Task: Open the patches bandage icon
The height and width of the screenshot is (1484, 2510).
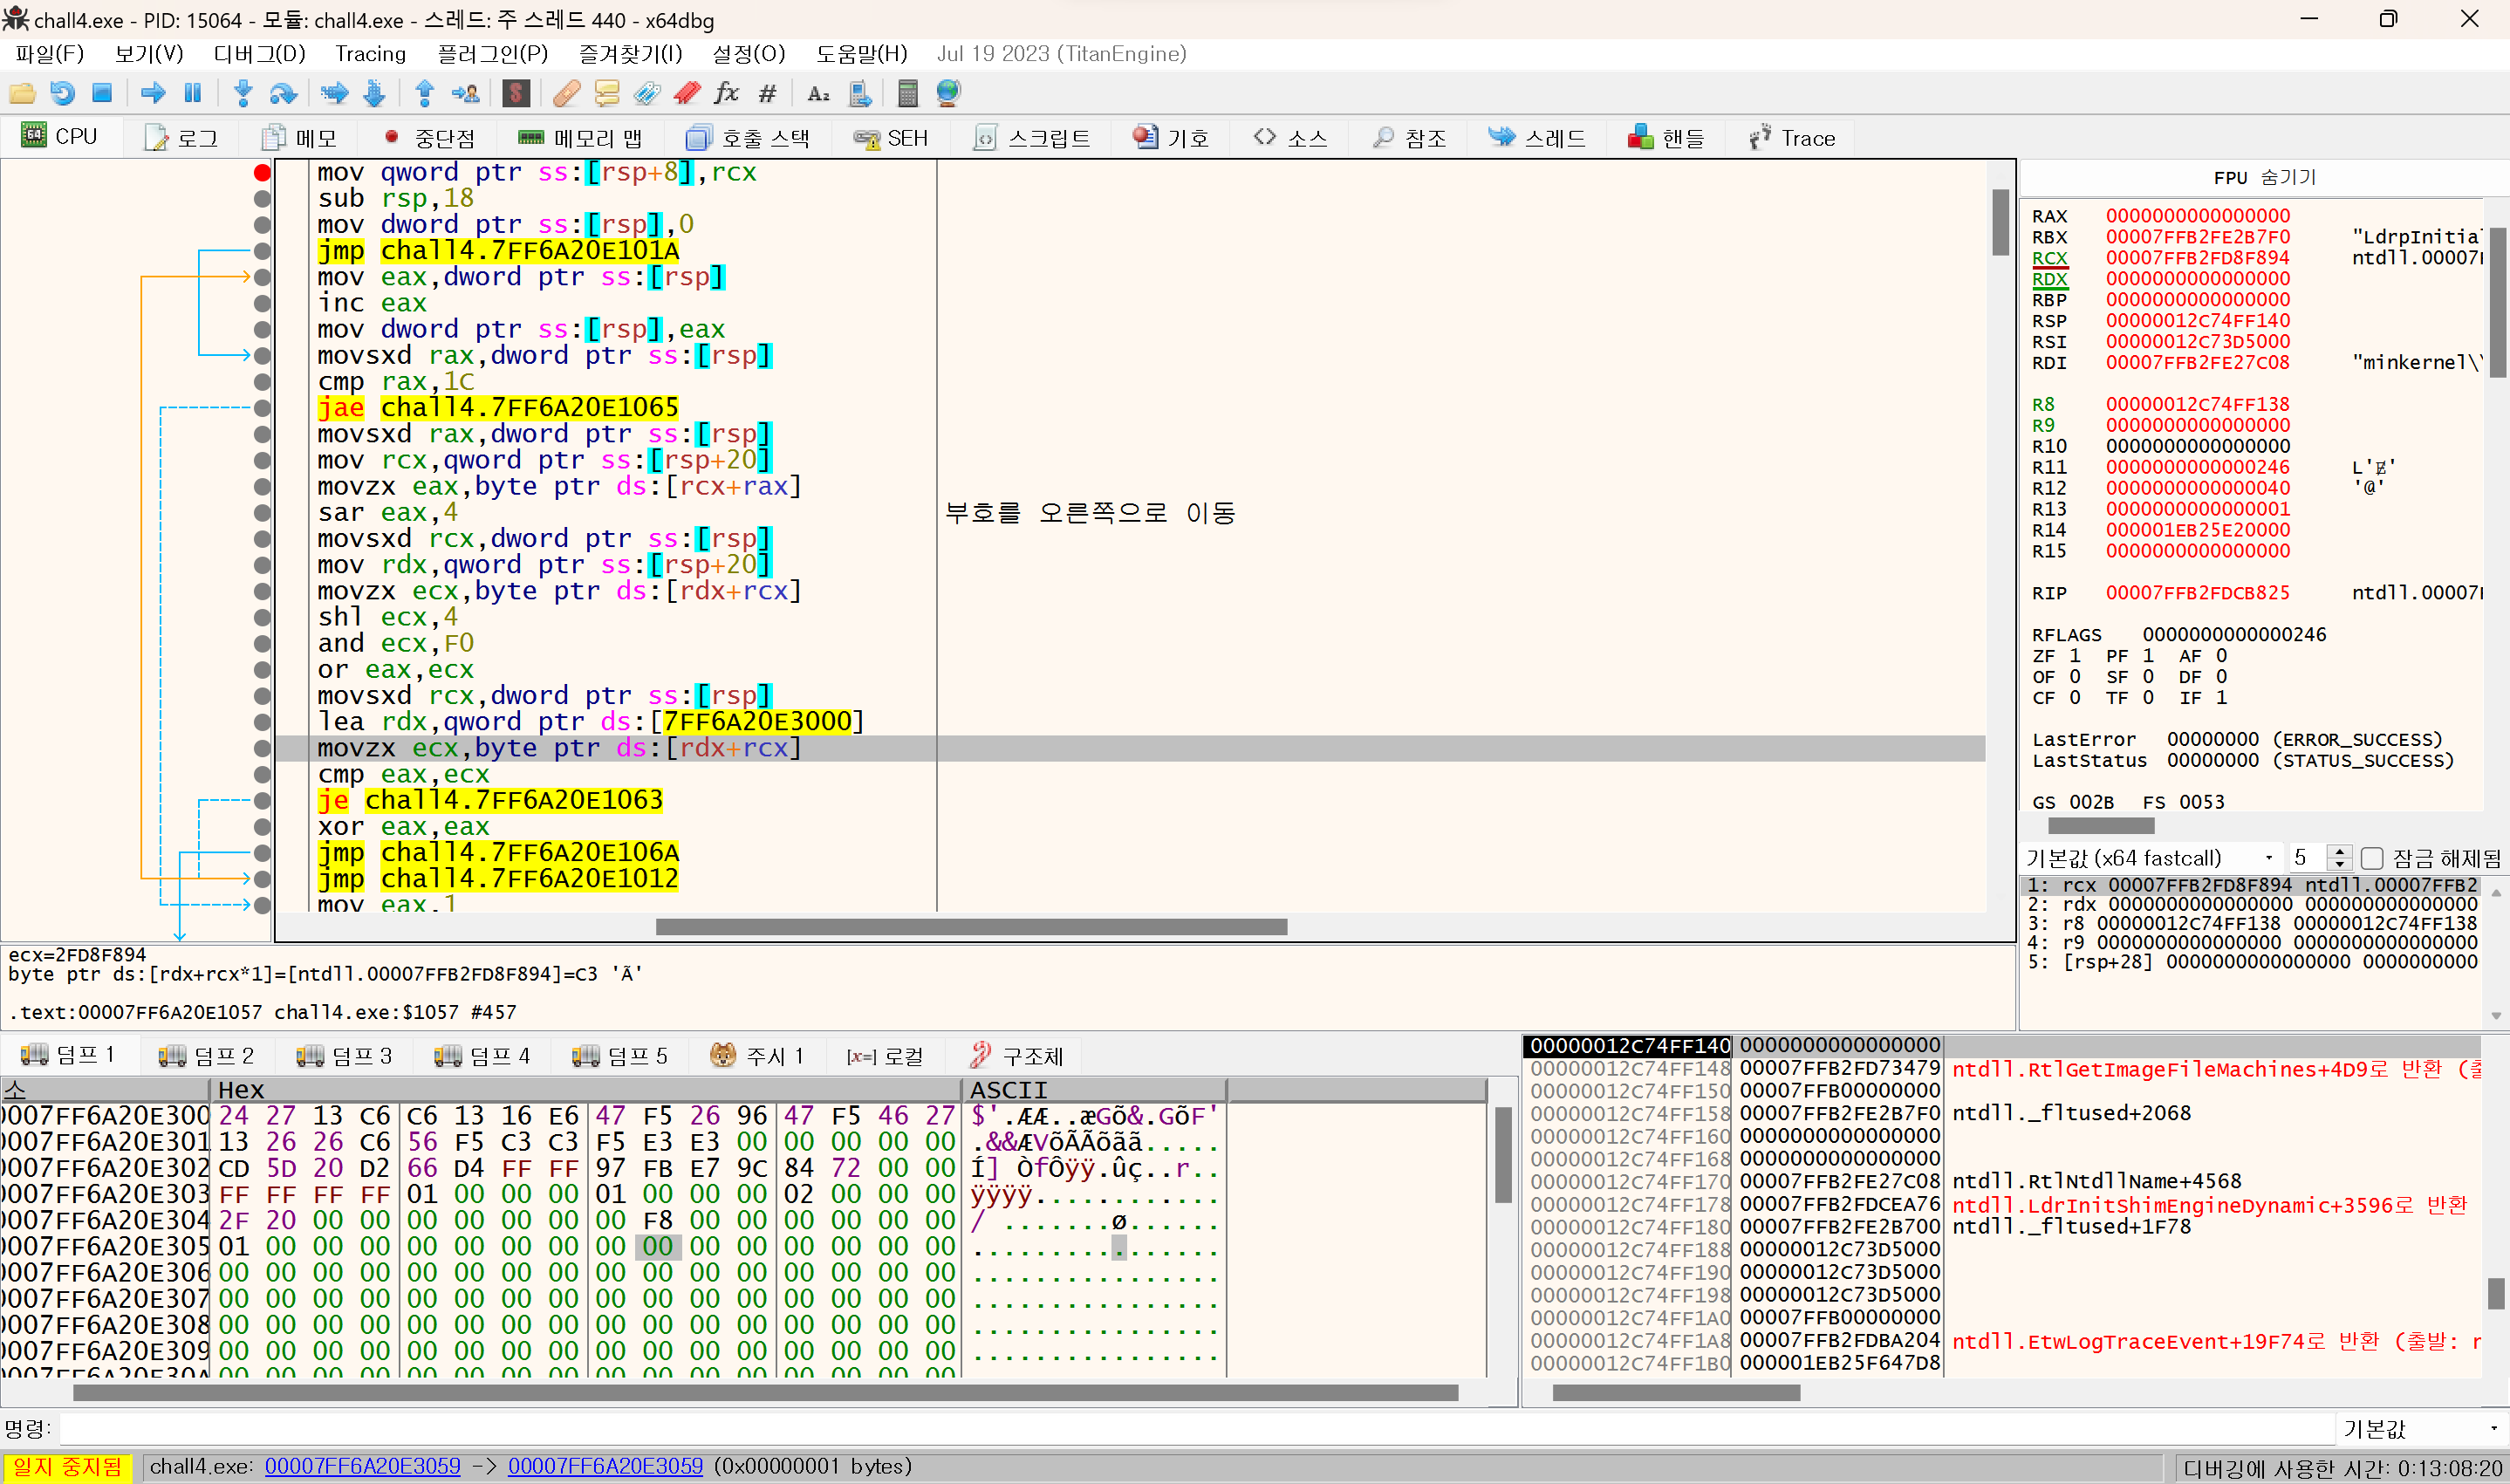Action: 566,93
